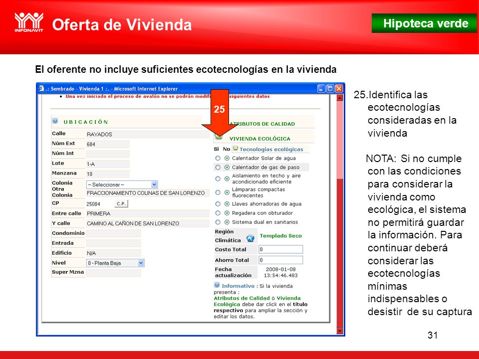Minimize the Internet Explorer window
This screenshot has height=359, width=479.
point(321,89)
